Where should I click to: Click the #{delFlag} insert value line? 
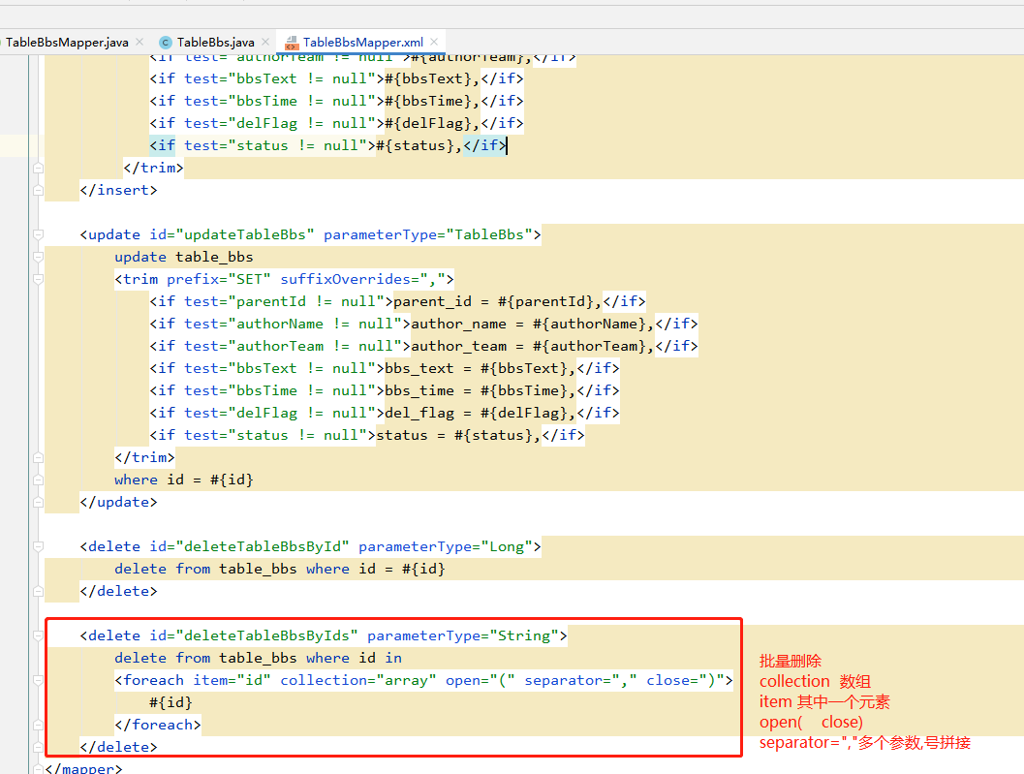point(336,123)
